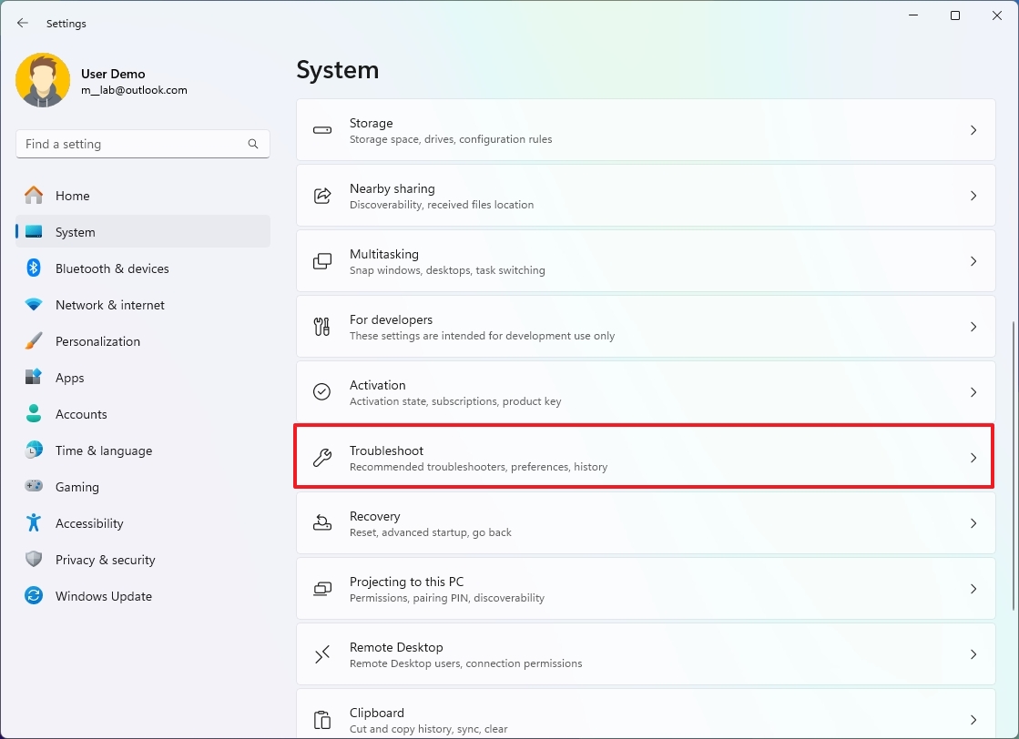Click the Accessibility figure icon

[34, 522]
